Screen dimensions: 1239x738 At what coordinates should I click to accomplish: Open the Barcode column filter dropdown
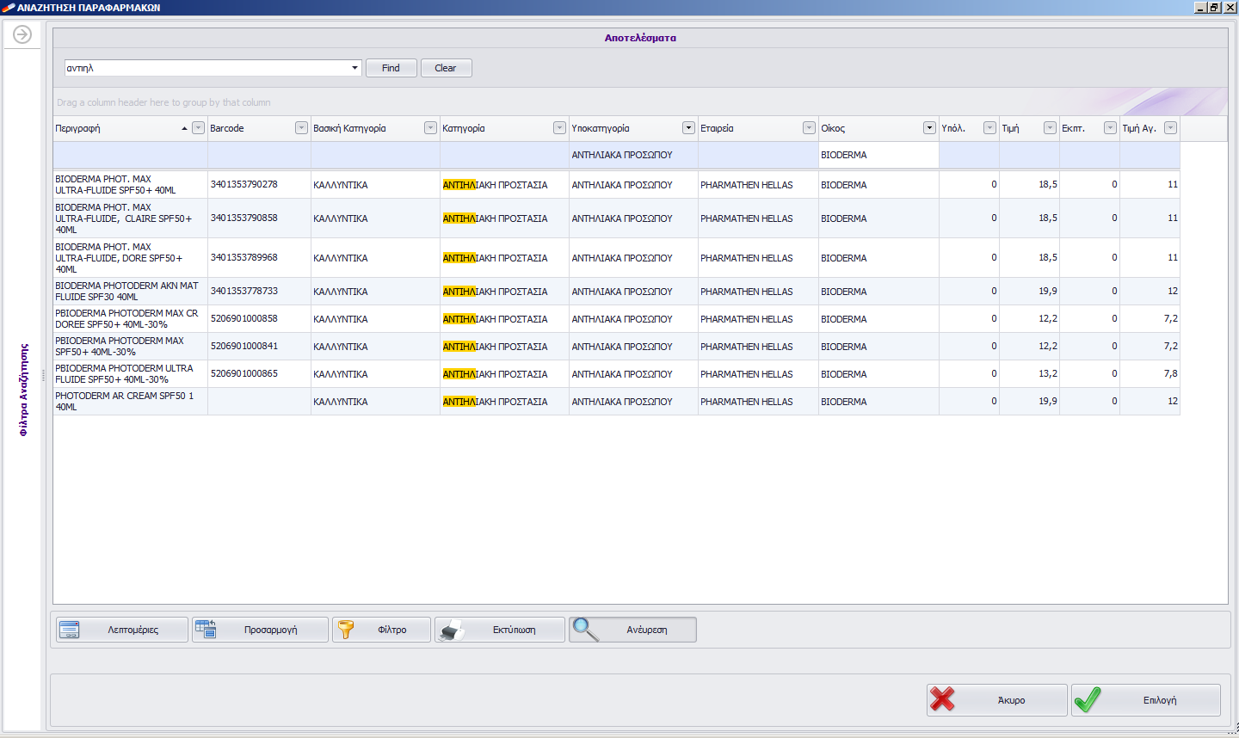[x=301, y=128]
